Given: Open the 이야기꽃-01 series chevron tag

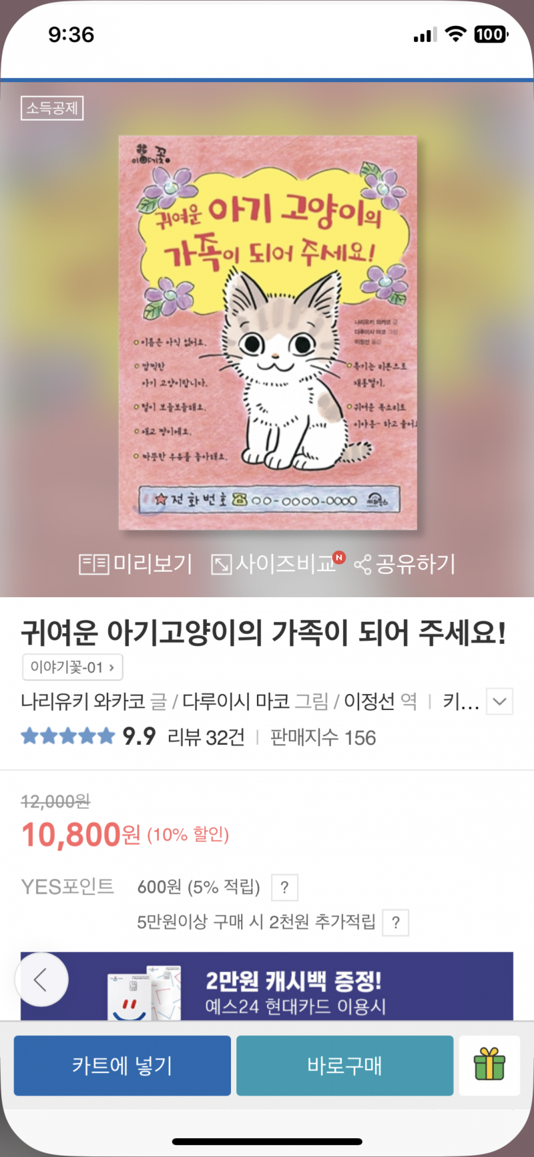Looking at the screenshot, I should point(72,667).
